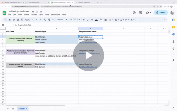Viewport: 177px width, 111px height.
Task: Open the all sheets list icon
Action: coord(13,109)
